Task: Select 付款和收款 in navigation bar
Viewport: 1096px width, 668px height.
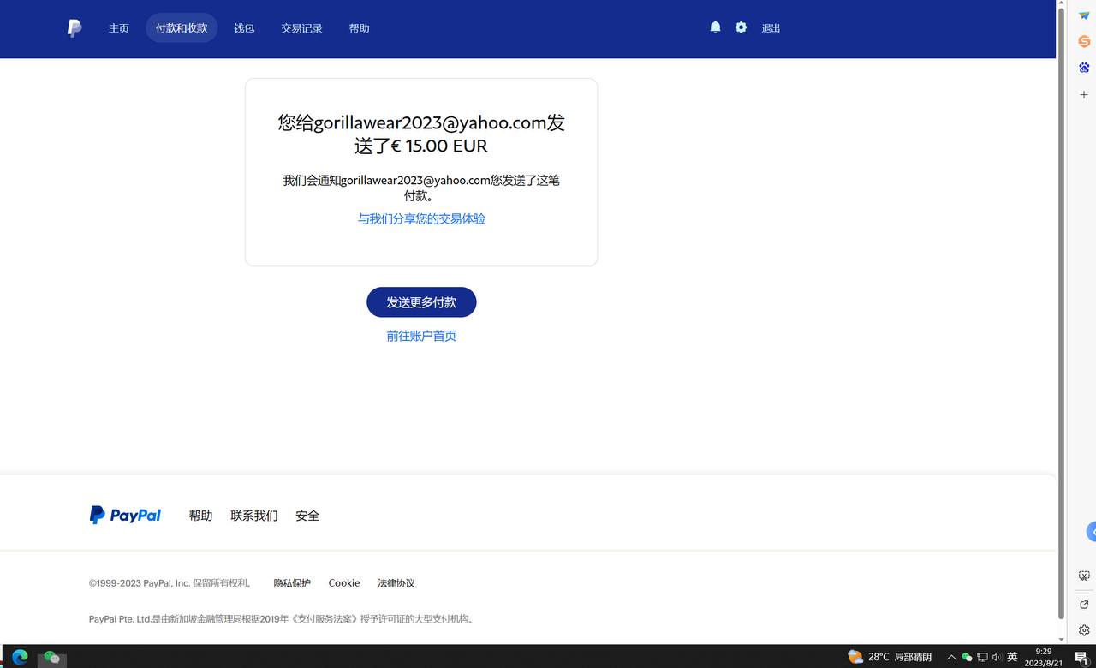Action: [182, 28]
